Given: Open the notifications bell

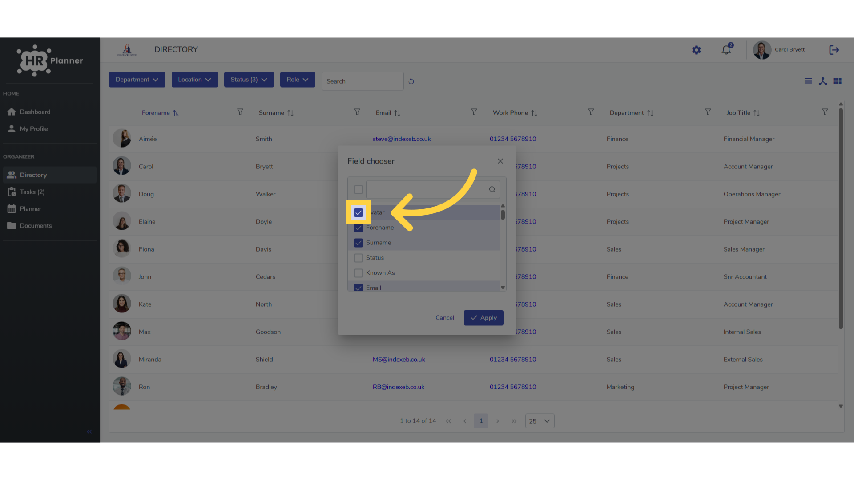Looking at the screenshot, I should pyautogui.click(x=727, y=49).
